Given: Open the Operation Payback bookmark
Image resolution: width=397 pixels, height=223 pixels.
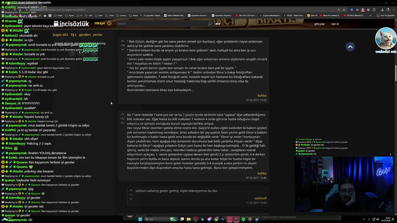Looking at the screenshot, I should coord(222,15).
